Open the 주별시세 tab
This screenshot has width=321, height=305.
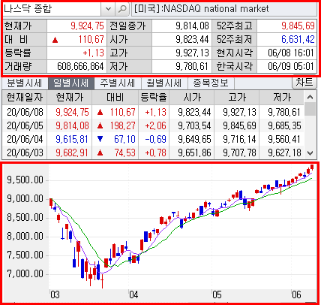click(x=118, y=83)
